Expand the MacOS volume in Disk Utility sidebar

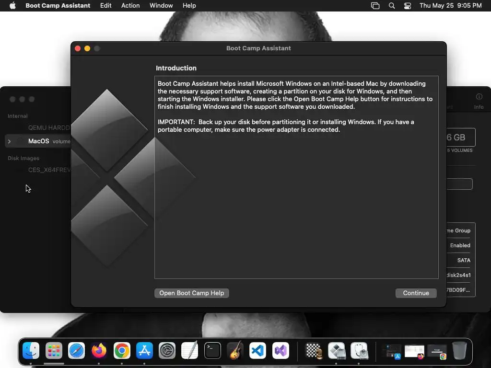(x=10, y=141)
